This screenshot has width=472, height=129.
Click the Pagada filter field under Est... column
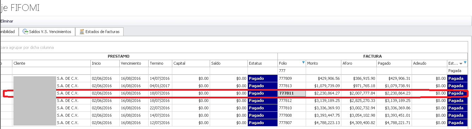tap(457, 71)
